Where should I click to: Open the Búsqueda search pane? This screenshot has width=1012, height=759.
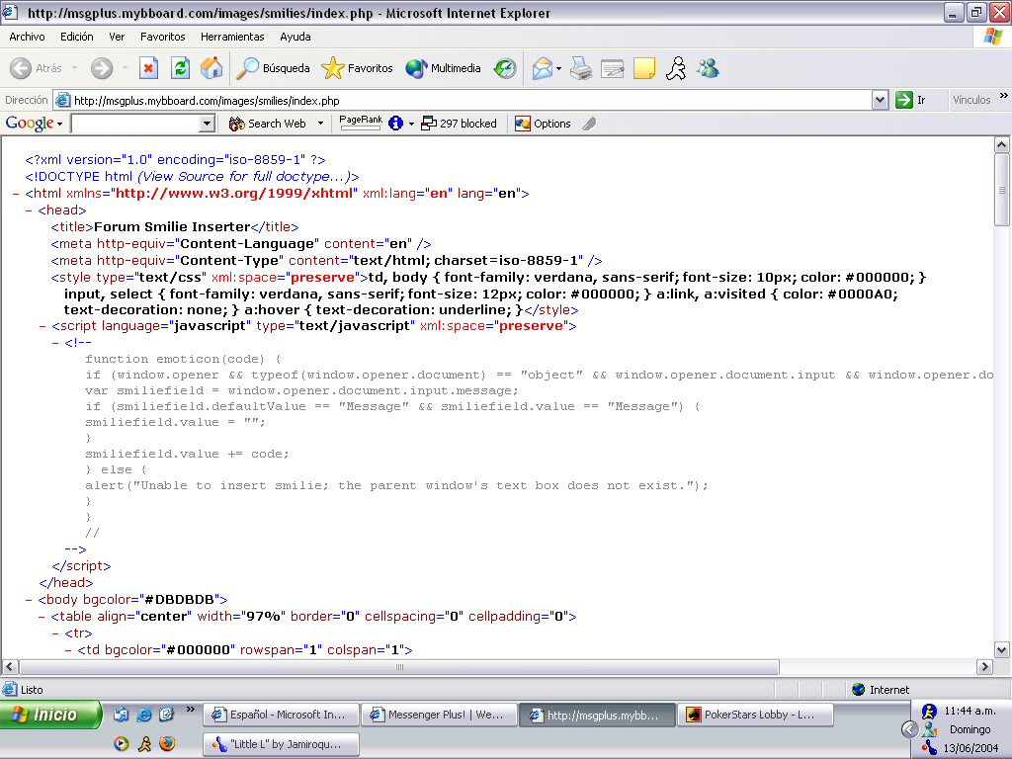[273, 68]
